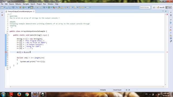Viewport: 173px width, 97px height.
Task: Collapse the header comment fold marker
Action: (x=9, y=14)
